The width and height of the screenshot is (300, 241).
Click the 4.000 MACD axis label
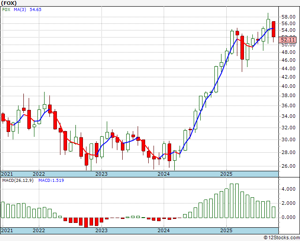(x=289, y=189)
